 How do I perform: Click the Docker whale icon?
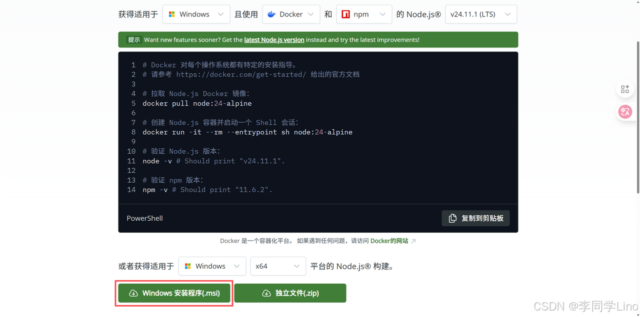(x=271, y=14)
